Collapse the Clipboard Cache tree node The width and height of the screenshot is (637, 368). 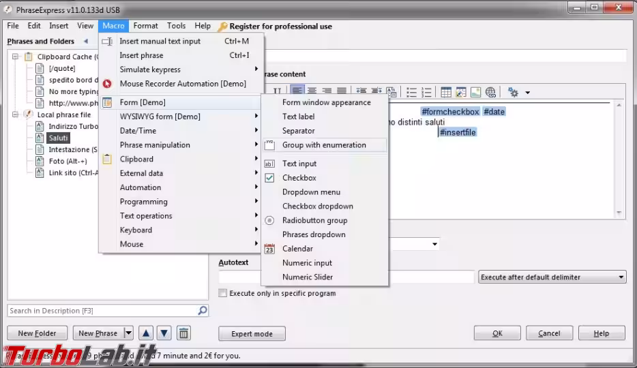tap(15, 57)
